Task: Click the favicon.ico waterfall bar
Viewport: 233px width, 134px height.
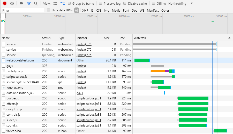Action: (x=221, y=131)
